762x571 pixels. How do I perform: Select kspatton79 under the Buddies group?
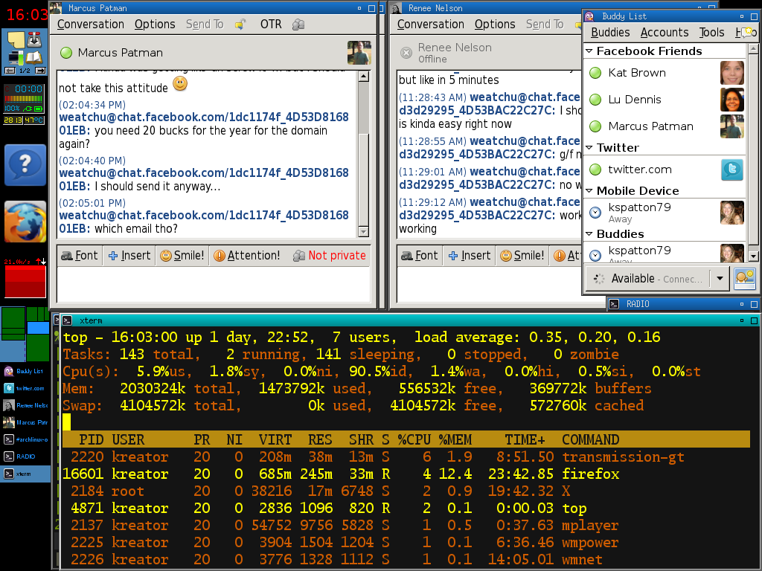tap(665, 254)
